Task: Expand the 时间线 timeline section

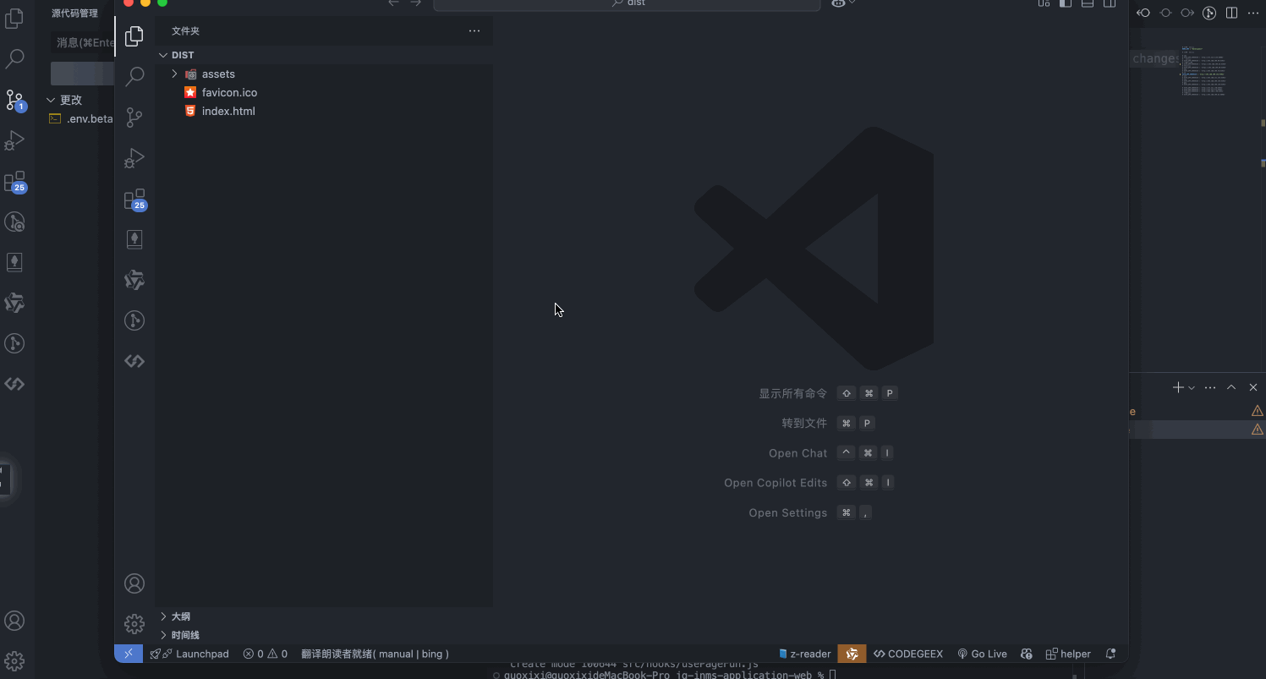Action: tap(324, 635)
